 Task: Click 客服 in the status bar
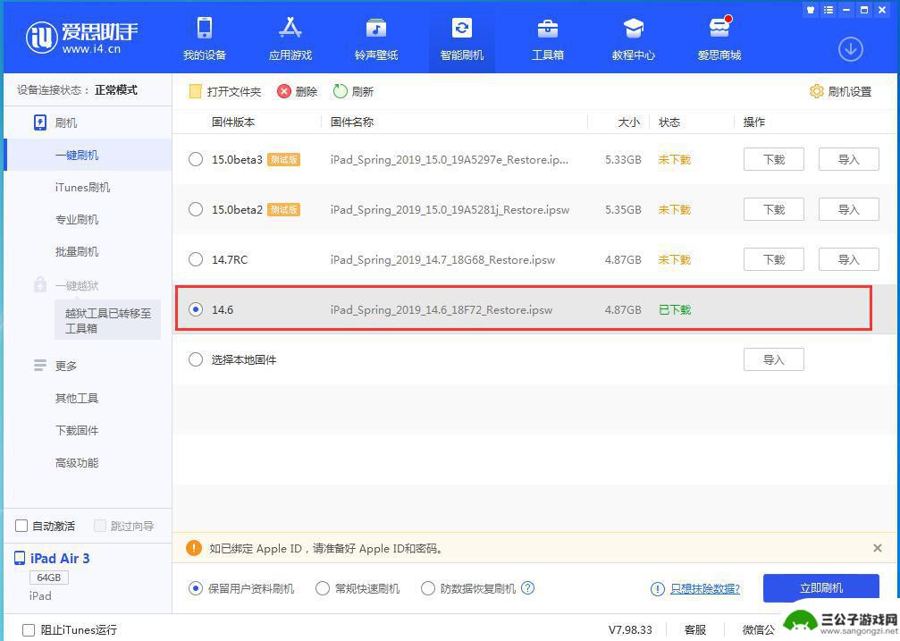click(695, 630)
